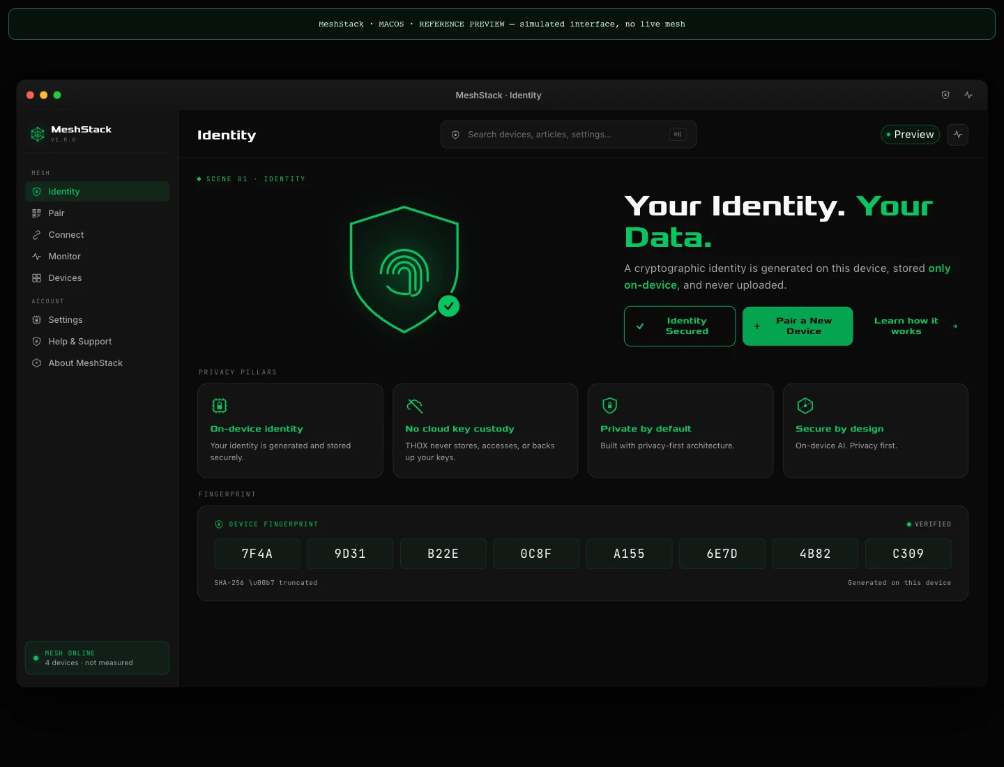Click the Mesh Online status panel

97,658
